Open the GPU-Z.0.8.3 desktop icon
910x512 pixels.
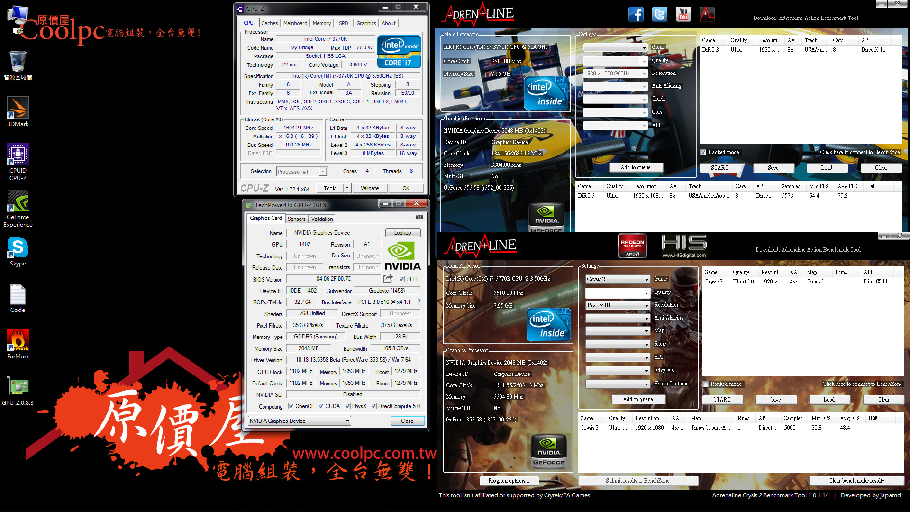tap(18, 391)
